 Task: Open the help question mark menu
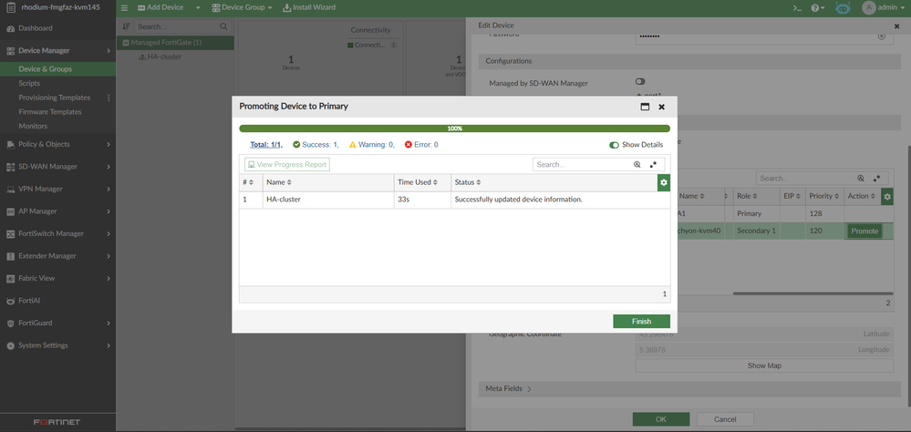tap(817, 8)
